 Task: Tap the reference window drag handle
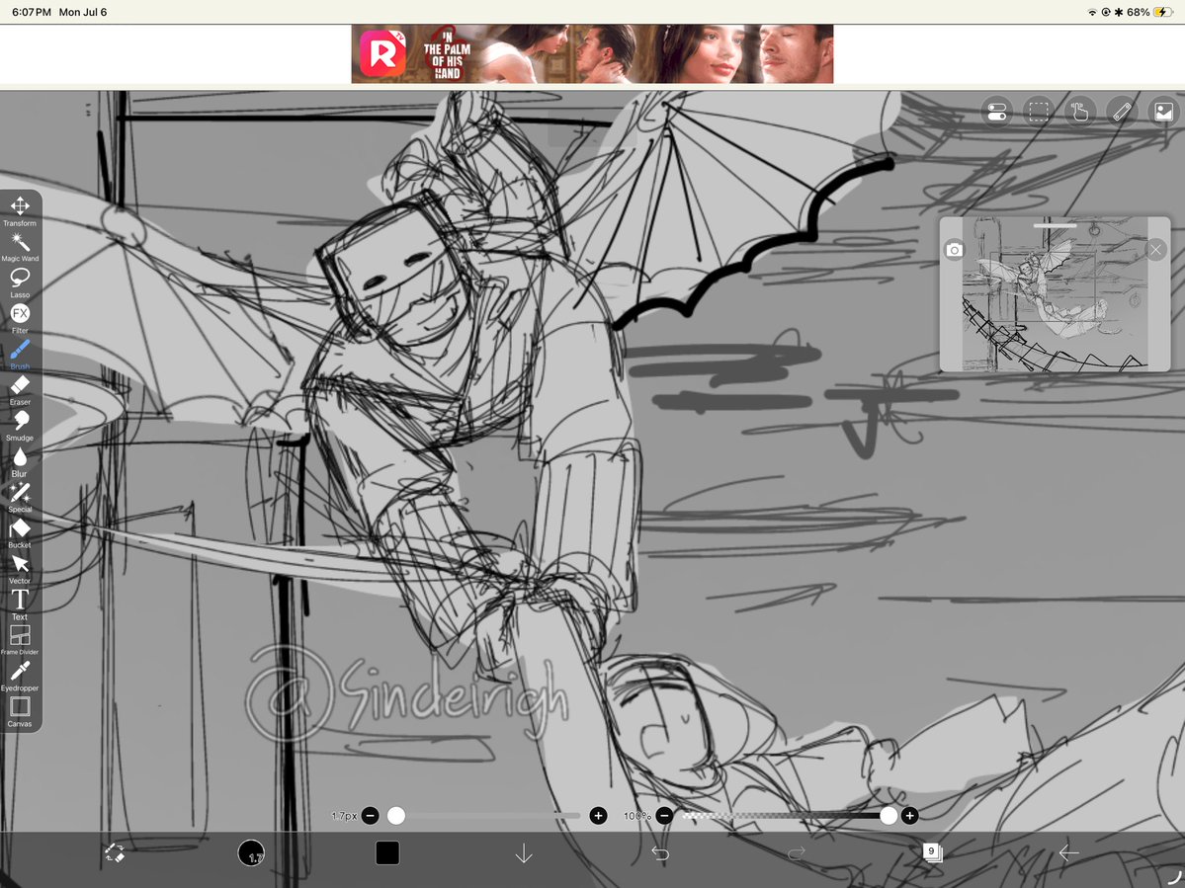pyautogui.click(x=1055, y=225)
